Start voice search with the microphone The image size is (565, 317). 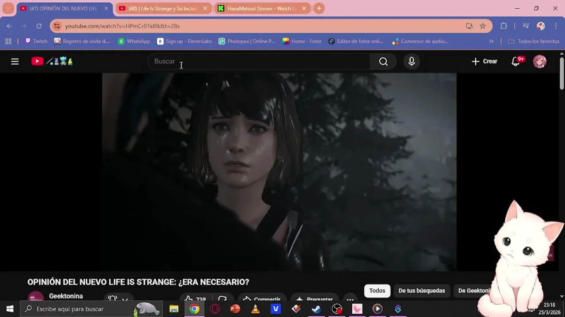click(x=411, y=62)
